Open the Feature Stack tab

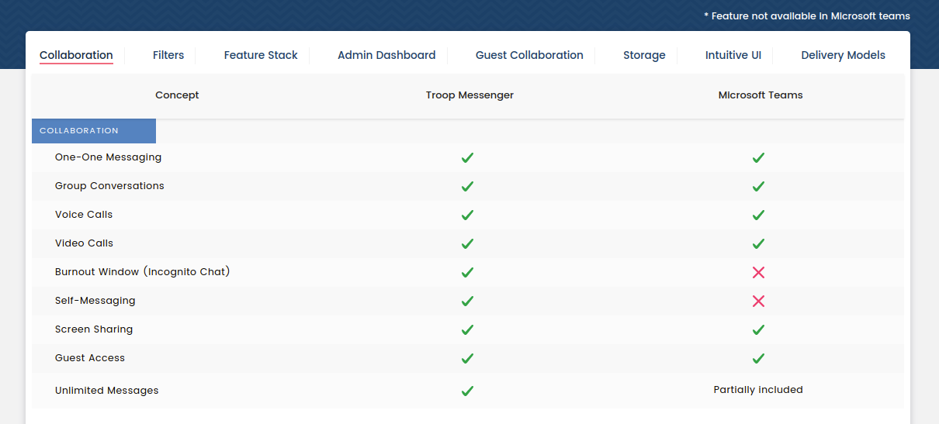click(261, 55)
